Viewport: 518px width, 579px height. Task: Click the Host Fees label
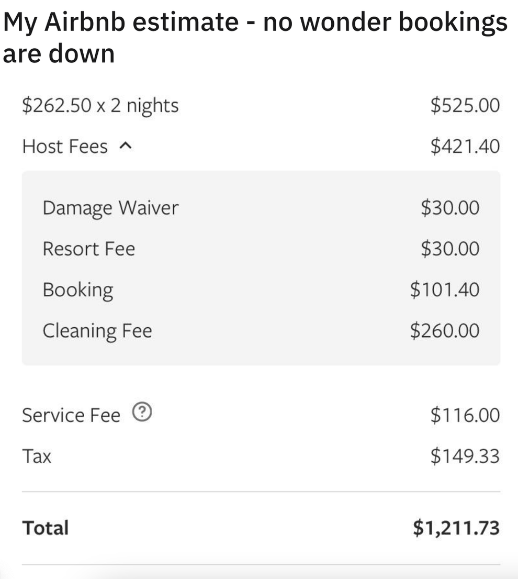click(65, 147)
